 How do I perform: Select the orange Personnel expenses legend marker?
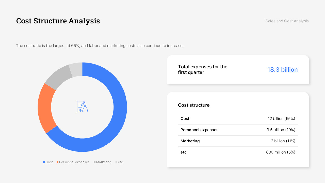[x=57, y=162]
